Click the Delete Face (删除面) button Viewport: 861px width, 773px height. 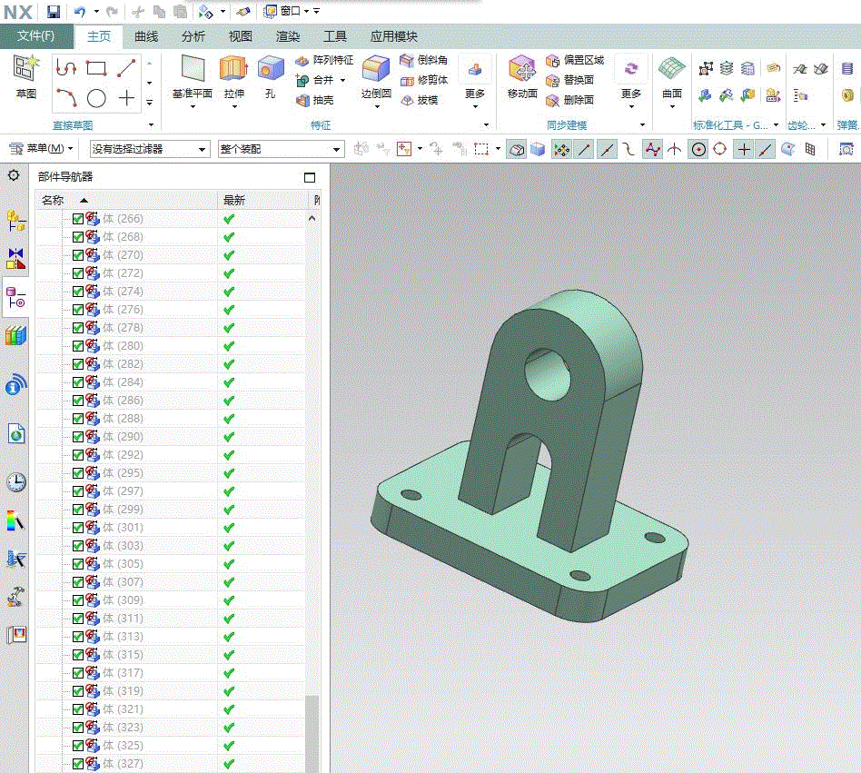(570, 100)
